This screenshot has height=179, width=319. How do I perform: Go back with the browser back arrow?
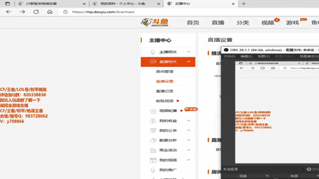coord(8,12)
